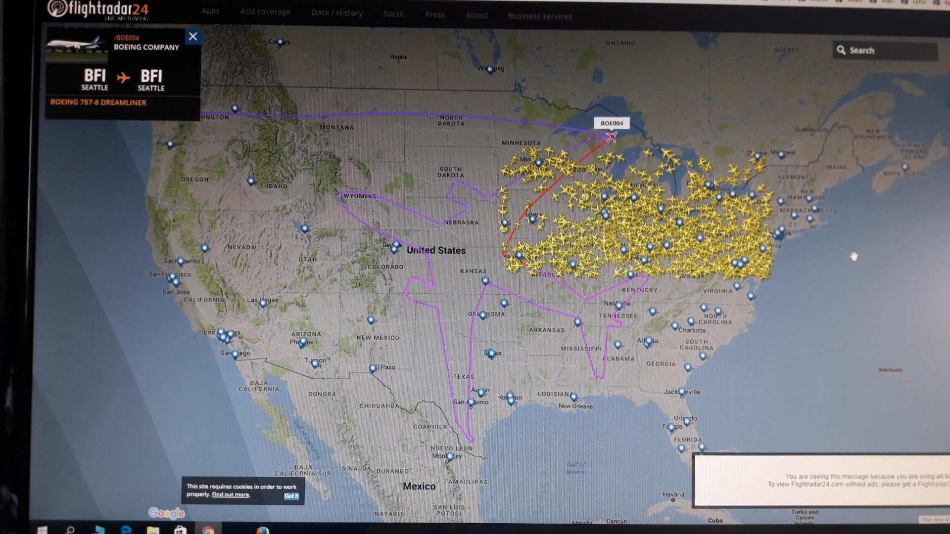Screen dimensions: 950x534
Task: Select the Sacramento airport pin
Action: coord(181,261)
